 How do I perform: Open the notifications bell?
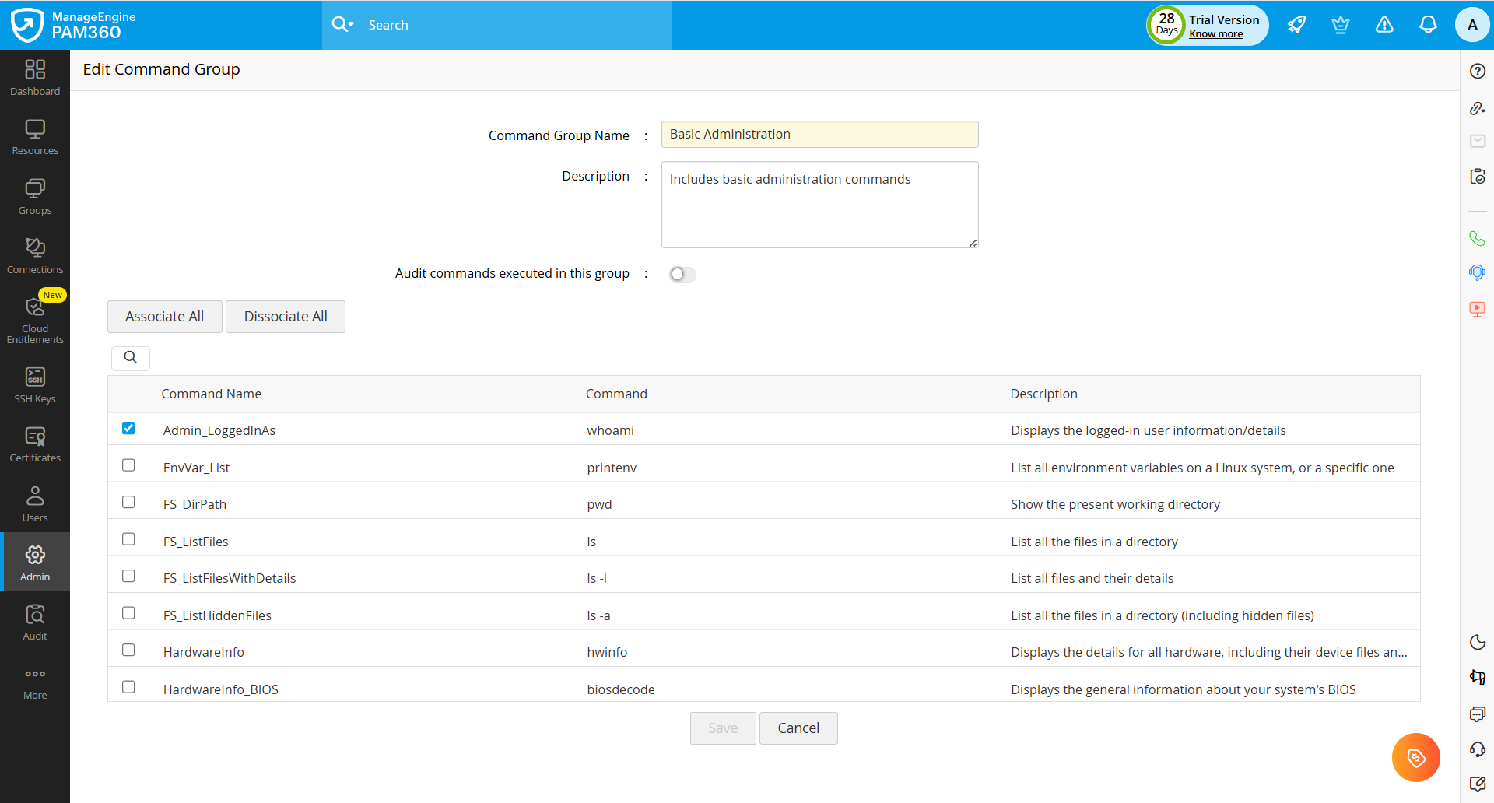click(x=1428, y=25)
